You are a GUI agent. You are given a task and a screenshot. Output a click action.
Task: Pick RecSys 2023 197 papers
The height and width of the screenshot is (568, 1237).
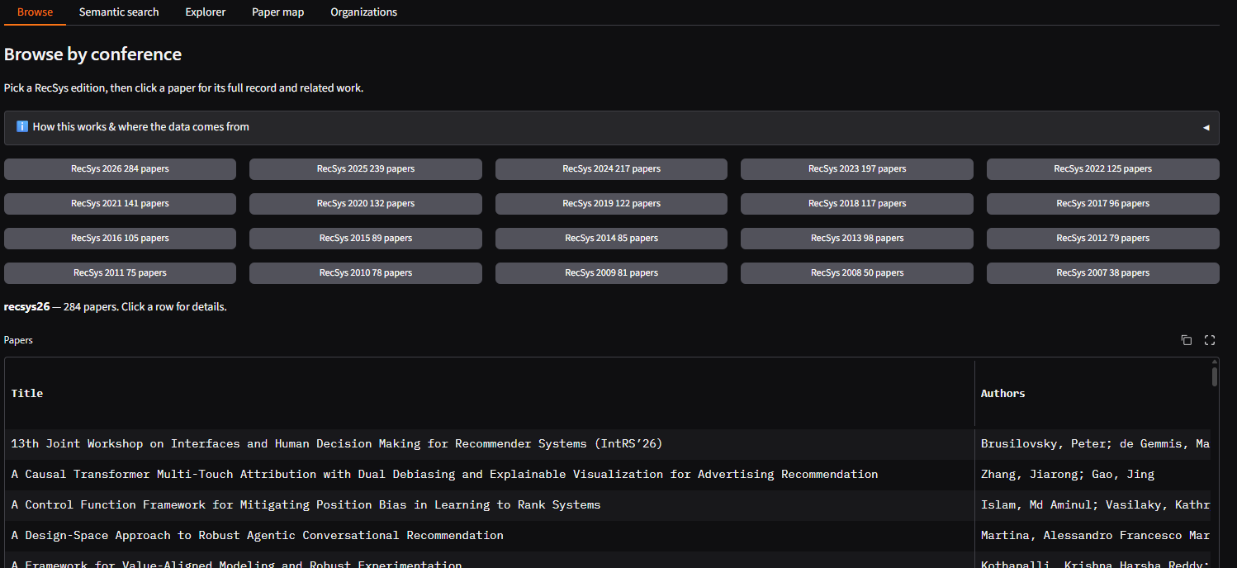pos(857,169)
